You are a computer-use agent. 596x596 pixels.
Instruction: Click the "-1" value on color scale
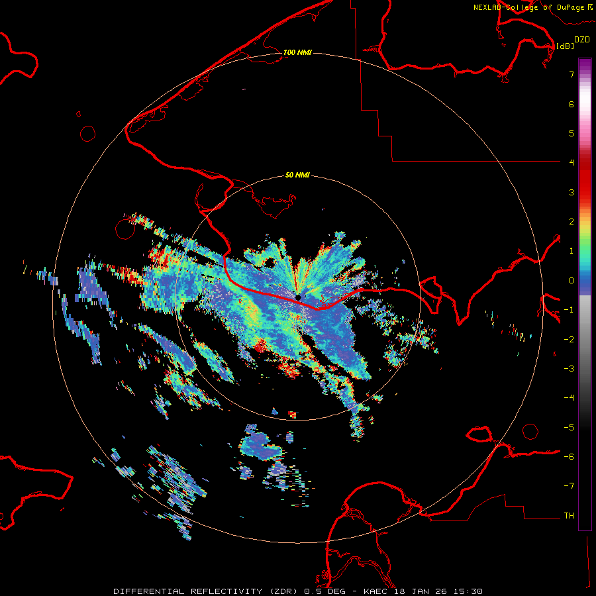pyautogui.click(x=569, y=310)
